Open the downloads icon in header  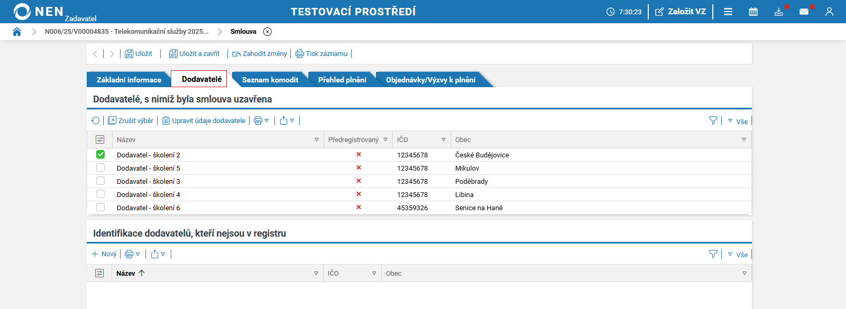coord(779,12)
